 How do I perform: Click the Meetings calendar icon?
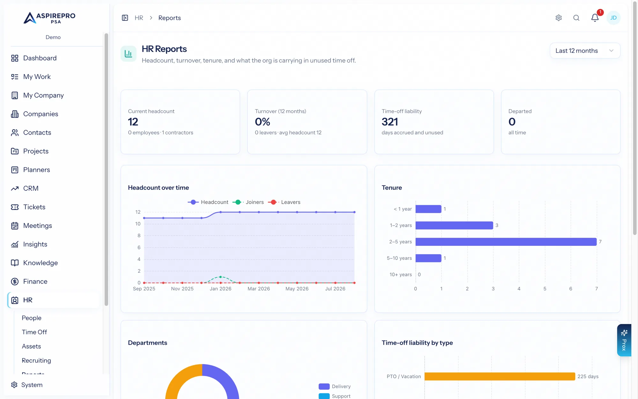pyautogui.click(x=15, y=226)
